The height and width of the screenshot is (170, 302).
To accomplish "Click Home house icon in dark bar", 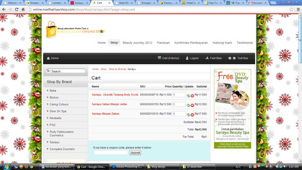I will click(x=48, y=58).
